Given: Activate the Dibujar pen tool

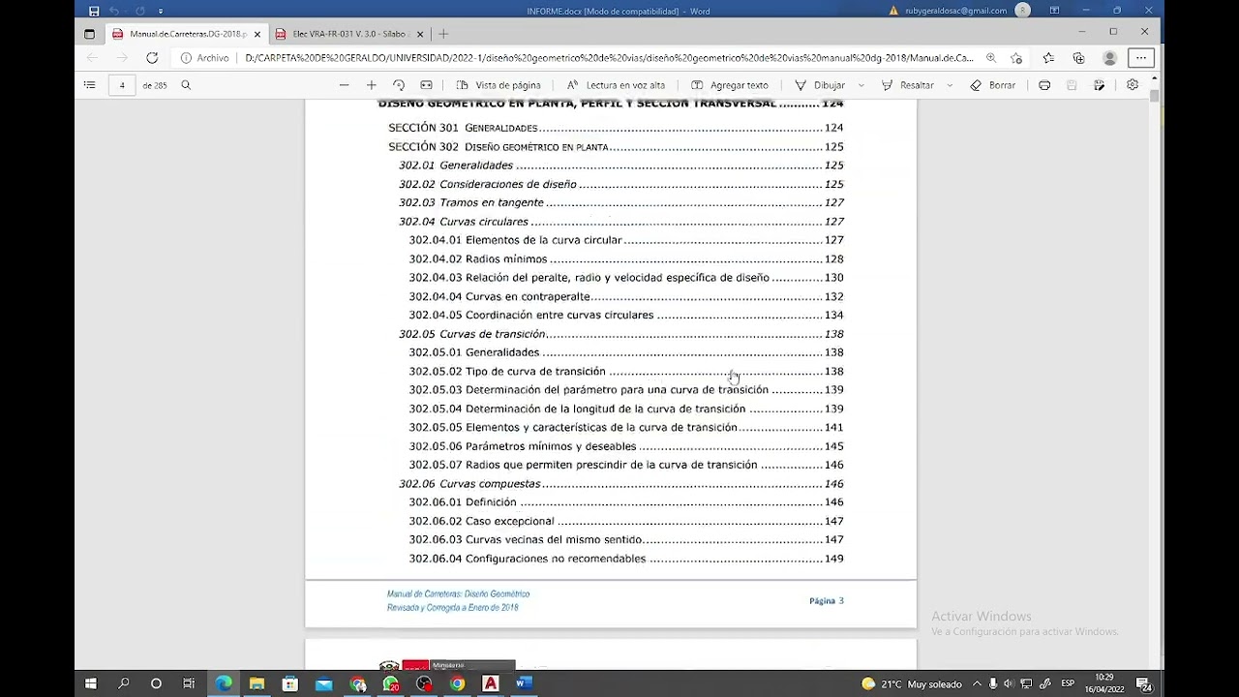Looking at the screenshot, I should pyautogui.click(x=820, y=85).
